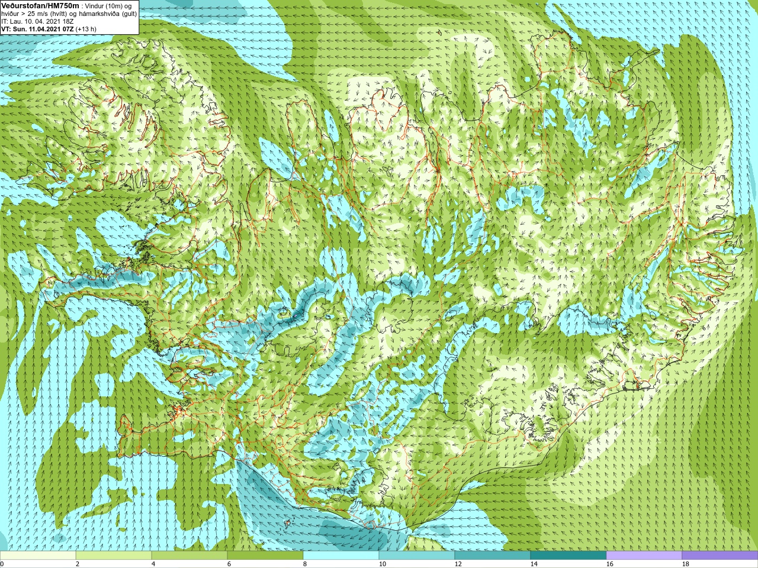The width and height of the screenshot is (758, 568).
Task: Click the legend scale label "2"
Action: click(78, 564)
